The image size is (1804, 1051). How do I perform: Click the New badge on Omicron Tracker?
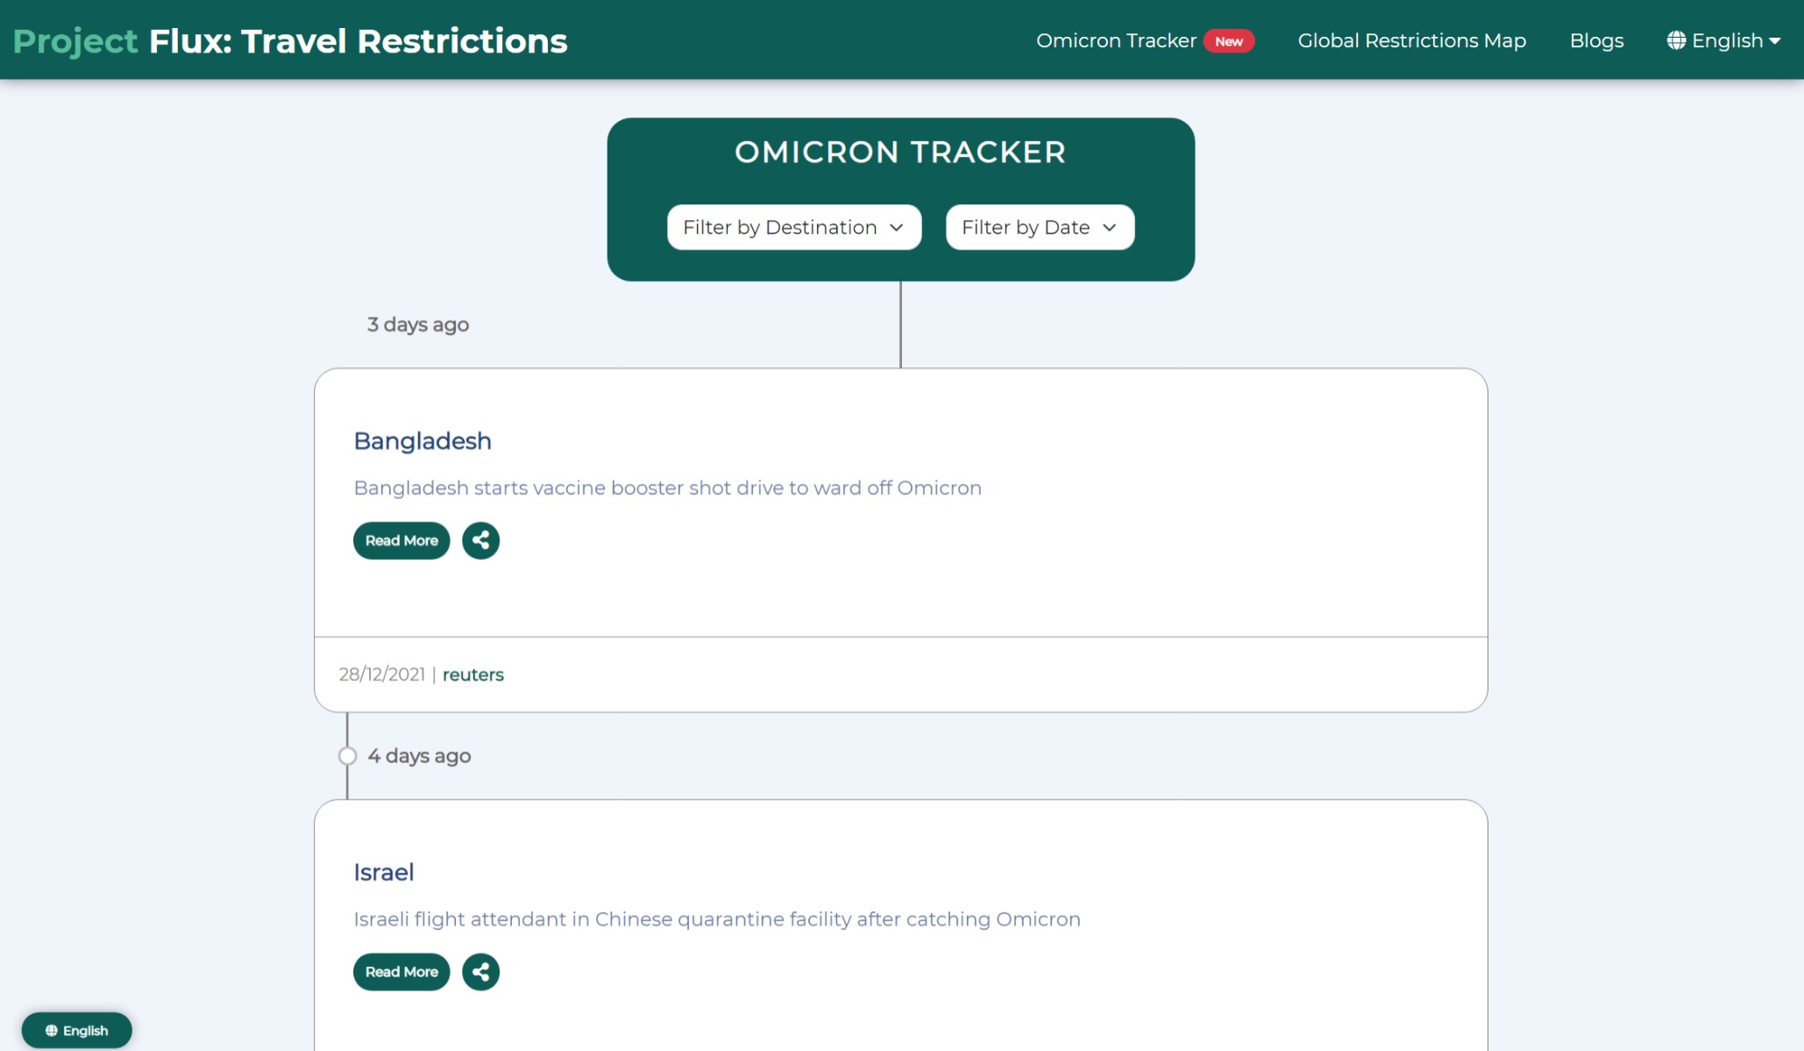(1227, 40)
